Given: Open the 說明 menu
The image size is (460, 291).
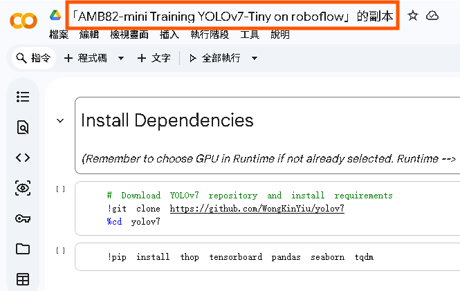Looking at the screenshot, I should [280, 35].
